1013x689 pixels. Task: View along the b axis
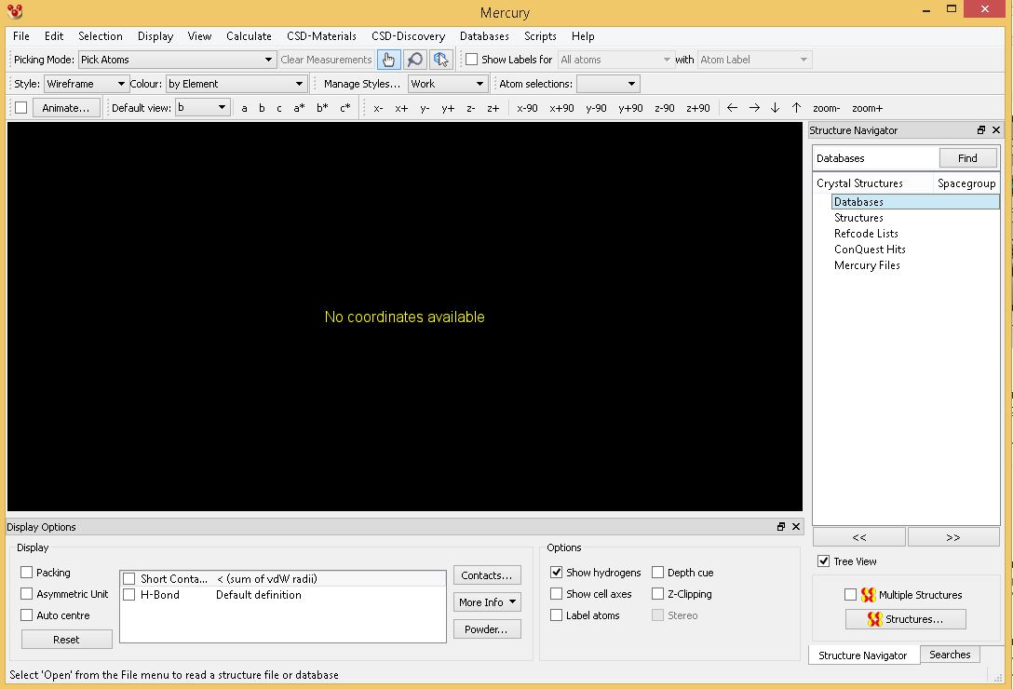262,108
